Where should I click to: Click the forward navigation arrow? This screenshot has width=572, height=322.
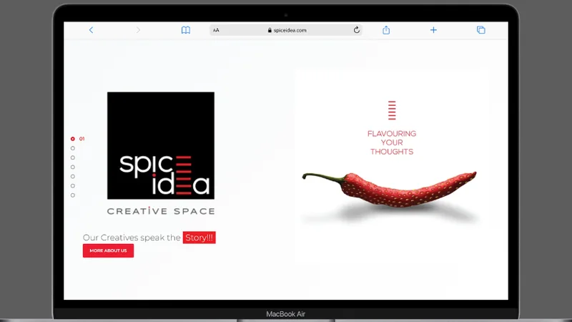(x=138, y=30)
